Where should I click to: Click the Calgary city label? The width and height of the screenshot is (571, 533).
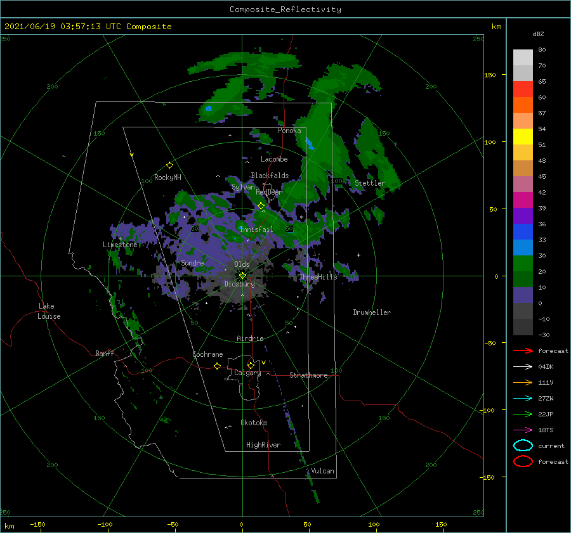pyautogui.click(x=247, y=373)
